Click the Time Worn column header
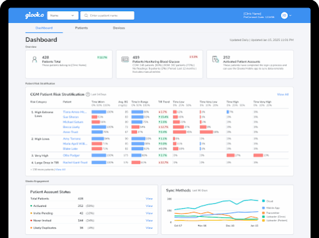 tap(98, 102)
